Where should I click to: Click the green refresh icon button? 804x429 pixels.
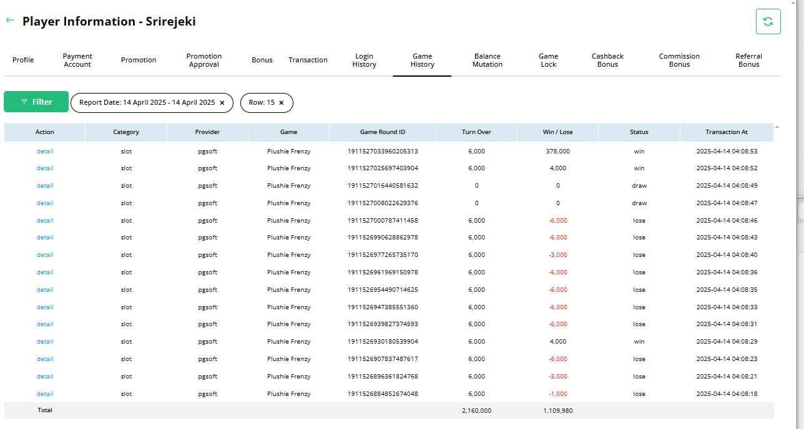tap(768, 21)
